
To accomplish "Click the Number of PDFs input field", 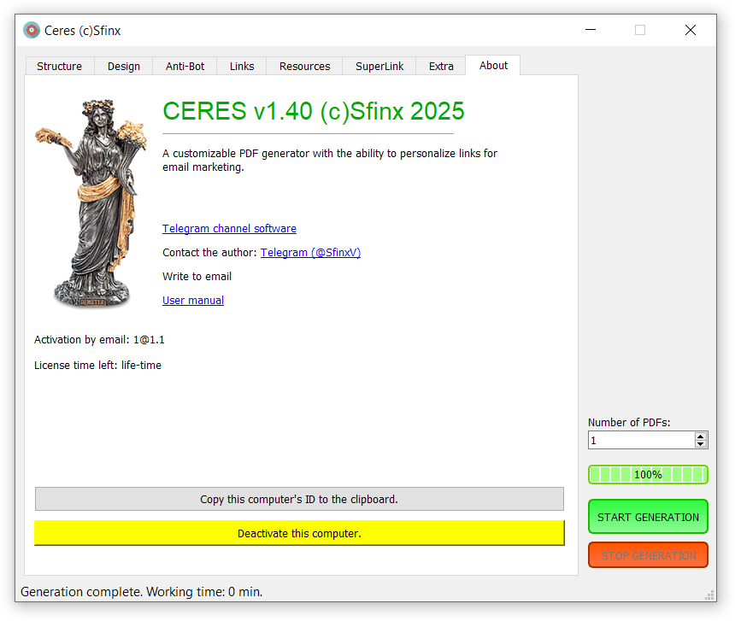I will coord(641,441).
